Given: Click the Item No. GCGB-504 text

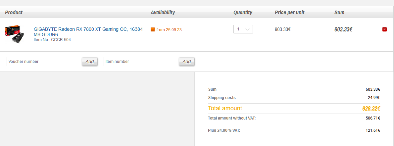Looking at the screenshot, I should tap(52, 40).
